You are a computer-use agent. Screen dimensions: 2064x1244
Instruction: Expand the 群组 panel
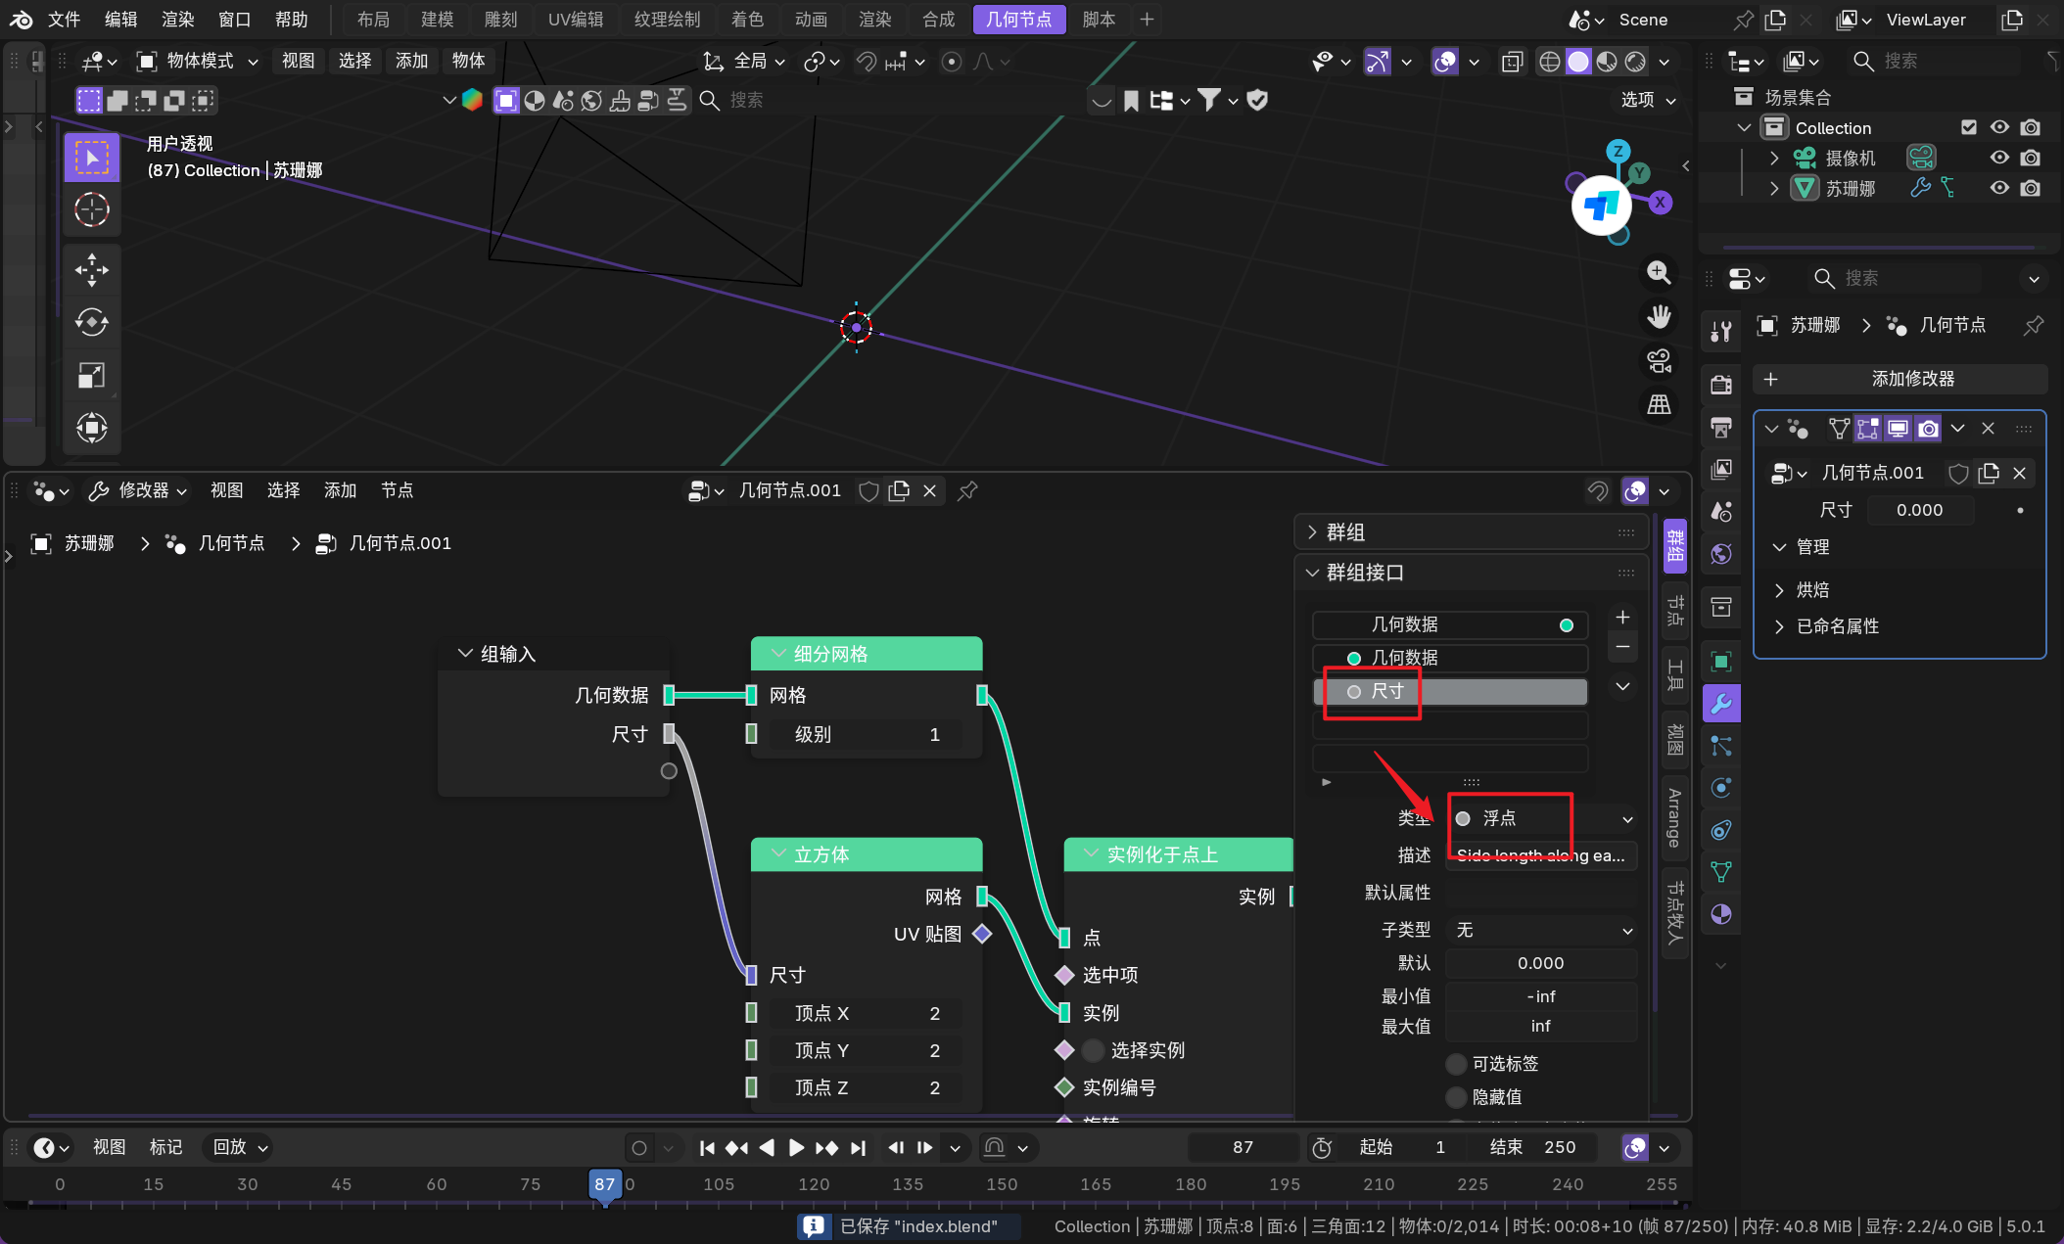[1345, 532]
